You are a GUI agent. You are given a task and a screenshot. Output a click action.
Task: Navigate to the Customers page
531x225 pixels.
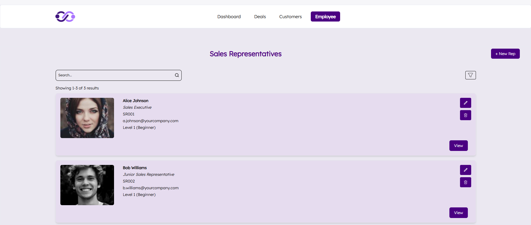(290, 16)
